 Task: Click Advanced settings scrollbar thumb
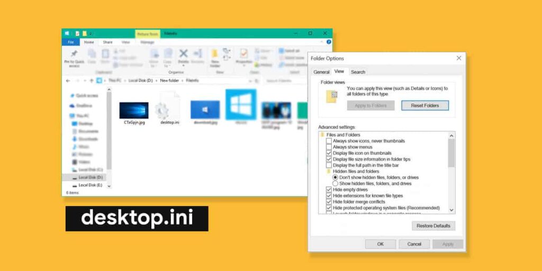tap(451, 153)
